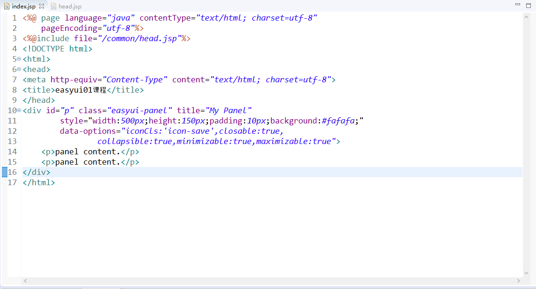Click contentType="text/html; charset=utf-8" on line 1
Image resolution: width=536 pixels, height=289 pixels.
coord(228,18)
